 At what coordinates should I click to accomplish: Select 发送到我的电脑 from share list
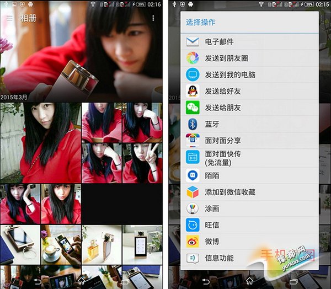(x=230, y=74)
